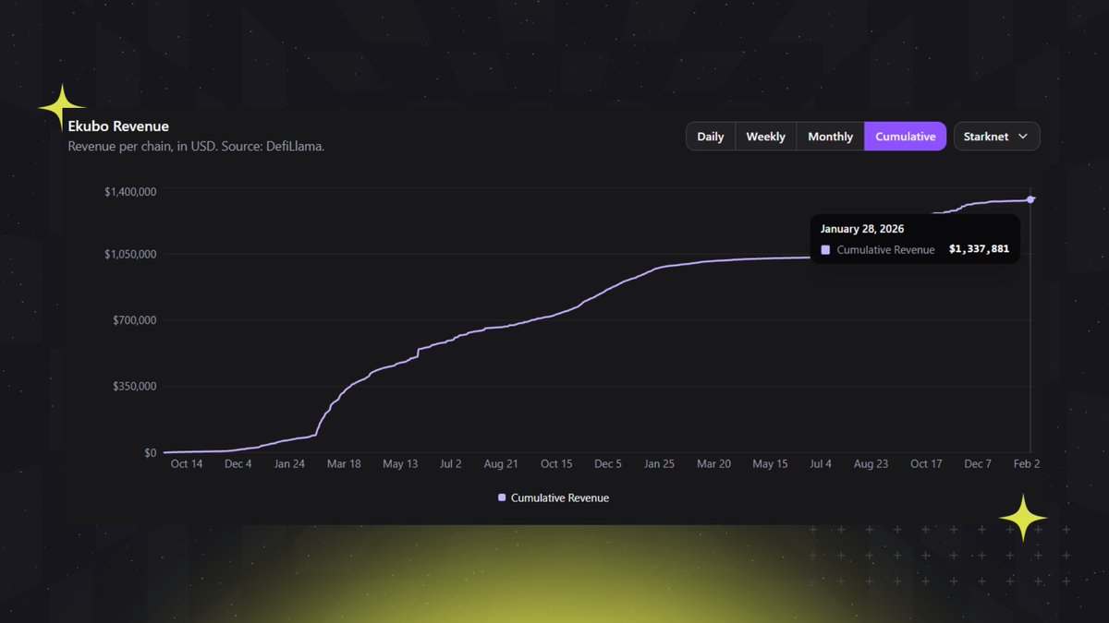Click the Jan 25 x-axis label

coord(659,464)
